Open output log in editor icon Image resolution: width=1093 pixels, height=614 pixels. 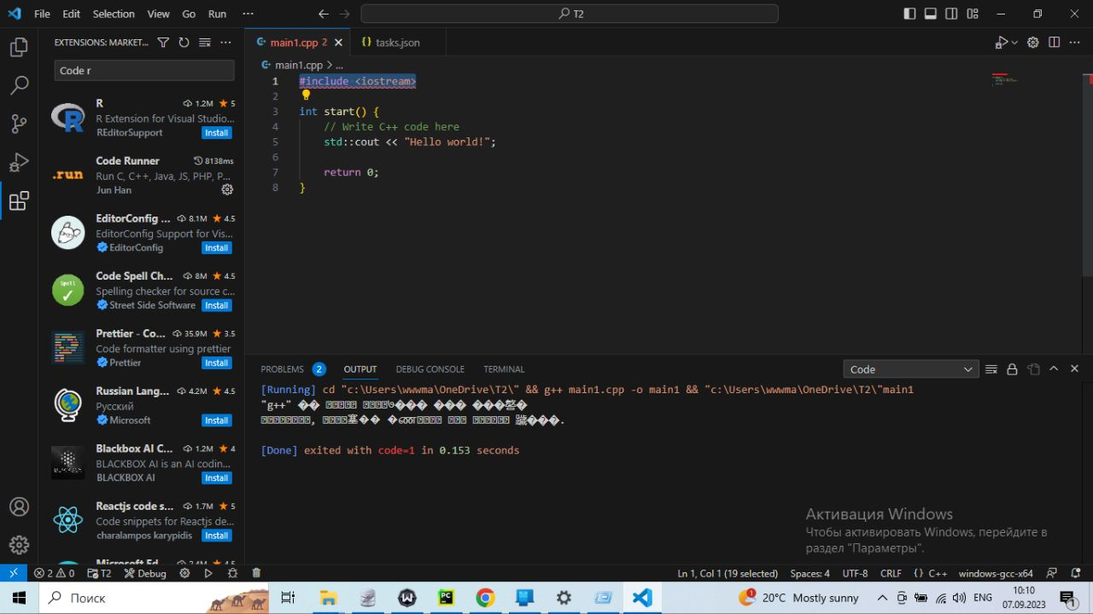coord(1033,369)
